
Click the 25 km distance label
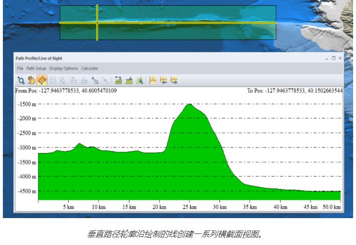(190, 207)
